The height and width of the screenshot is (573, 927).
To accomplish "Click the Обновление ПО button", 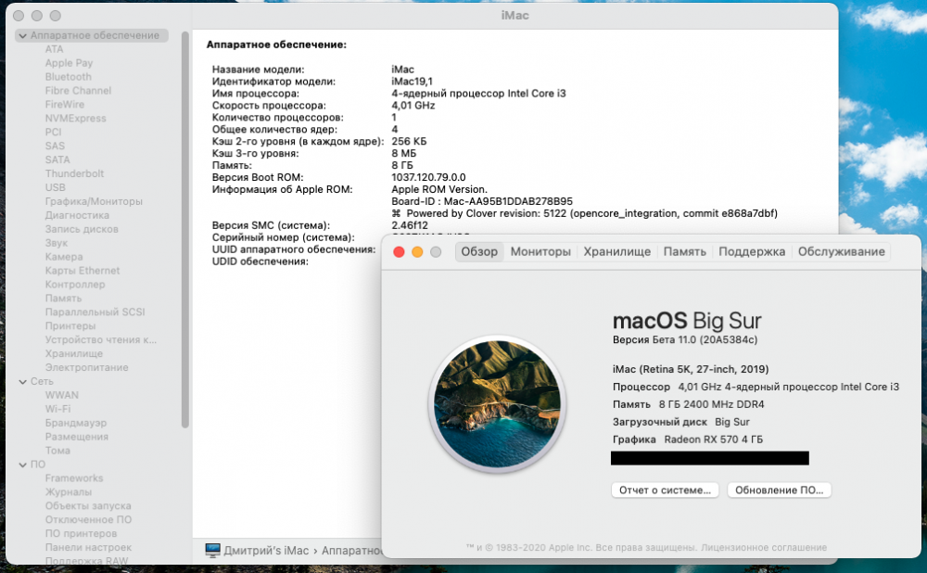I will (780, 490).
